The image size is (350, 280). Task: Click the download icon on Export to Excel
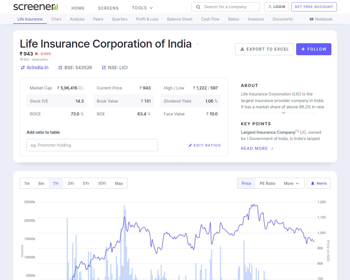[x=242, y=49]
